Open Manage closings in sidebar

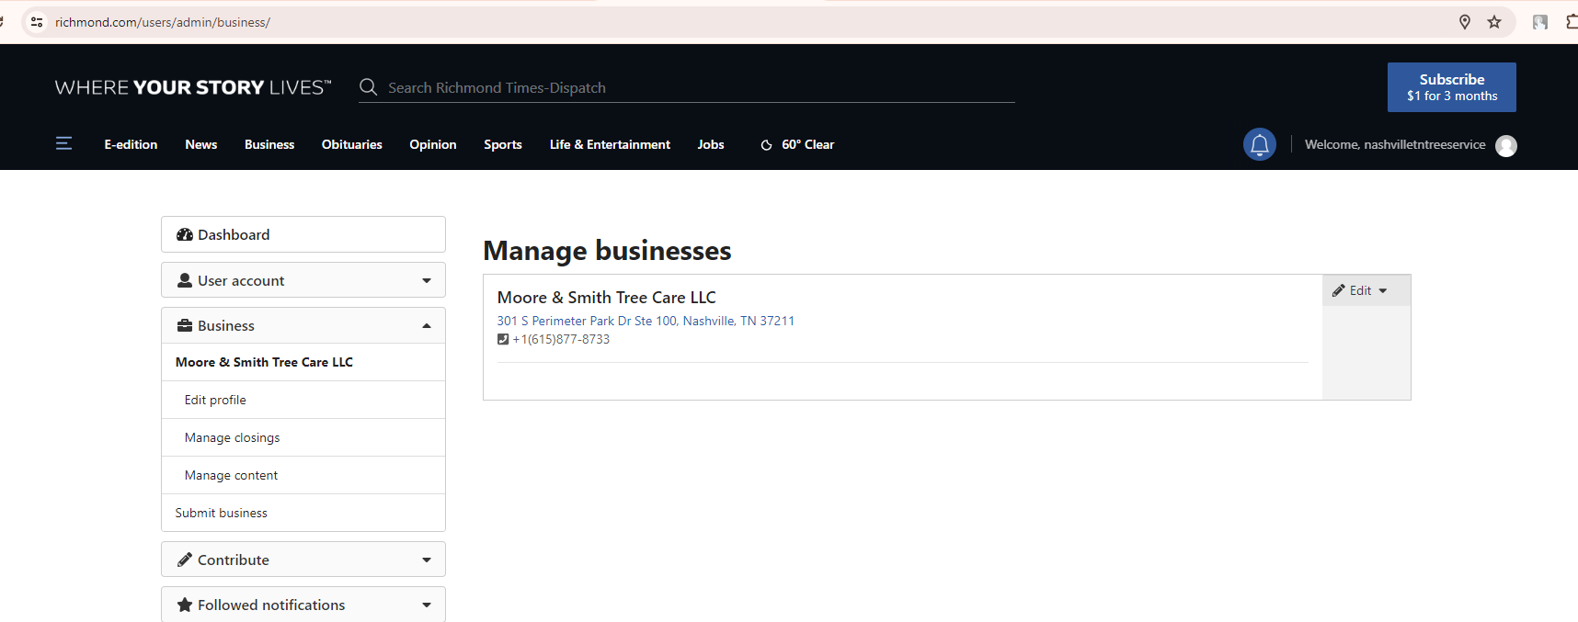click(232, 437)
